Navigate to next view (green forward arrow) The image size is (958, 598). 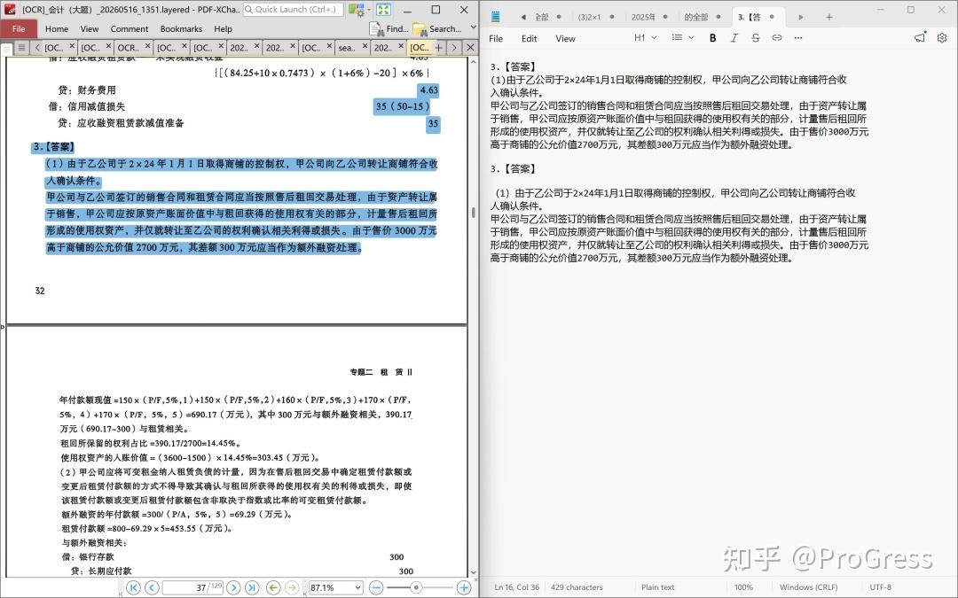[x=292, y=587]
